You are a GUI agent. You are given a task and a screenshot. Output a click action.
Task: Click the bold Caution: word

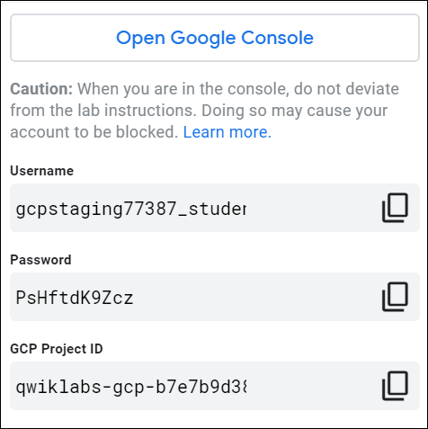click(41, 89)
